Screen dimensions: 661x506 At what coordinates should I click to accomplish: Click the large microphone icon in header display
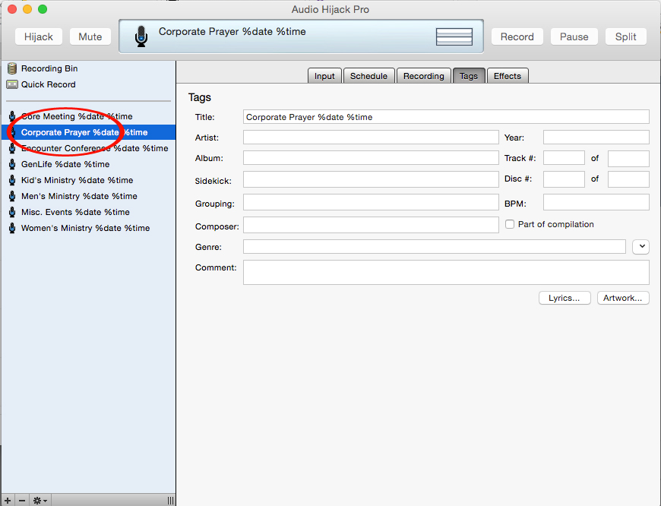(x=141, y=36)
